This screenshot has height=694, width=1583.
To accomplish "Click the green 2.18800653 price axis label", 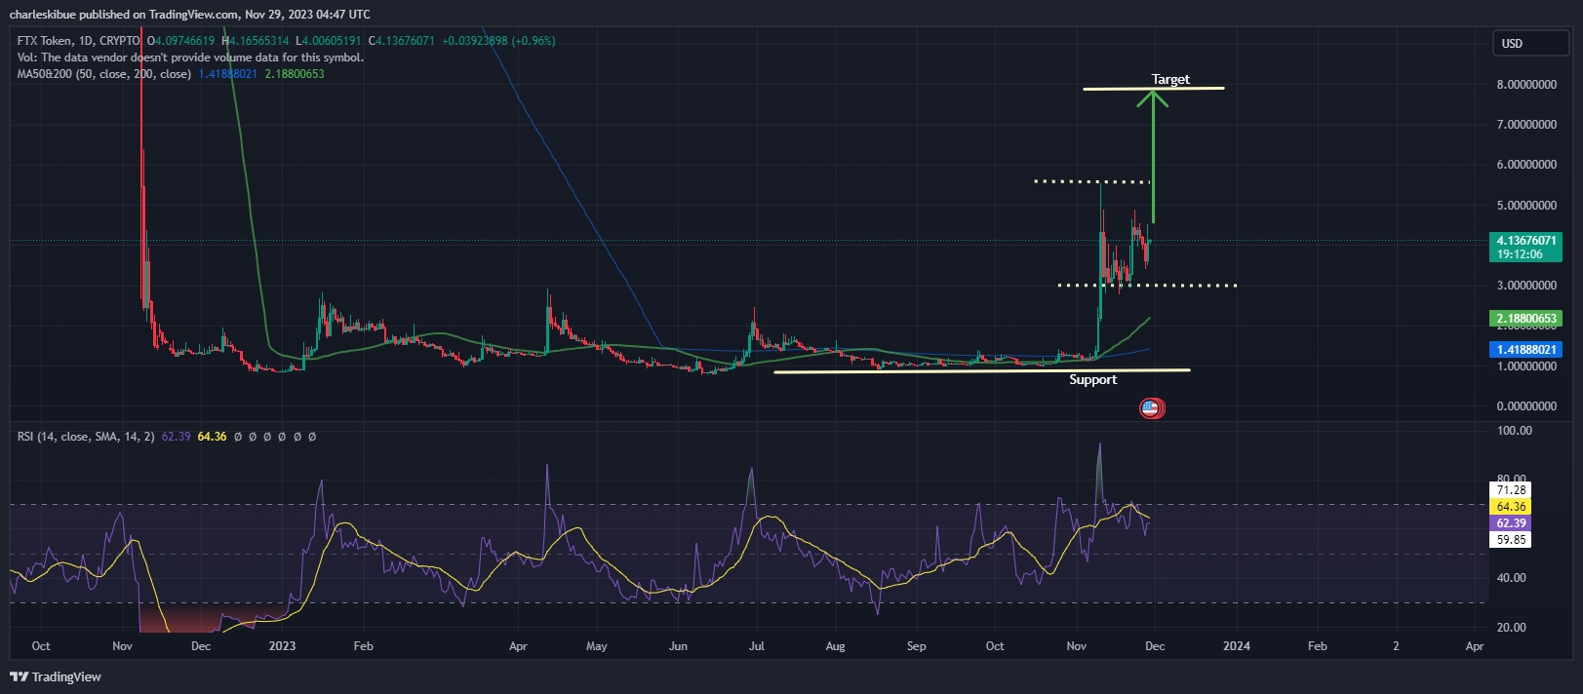I will click(1527, 319).
